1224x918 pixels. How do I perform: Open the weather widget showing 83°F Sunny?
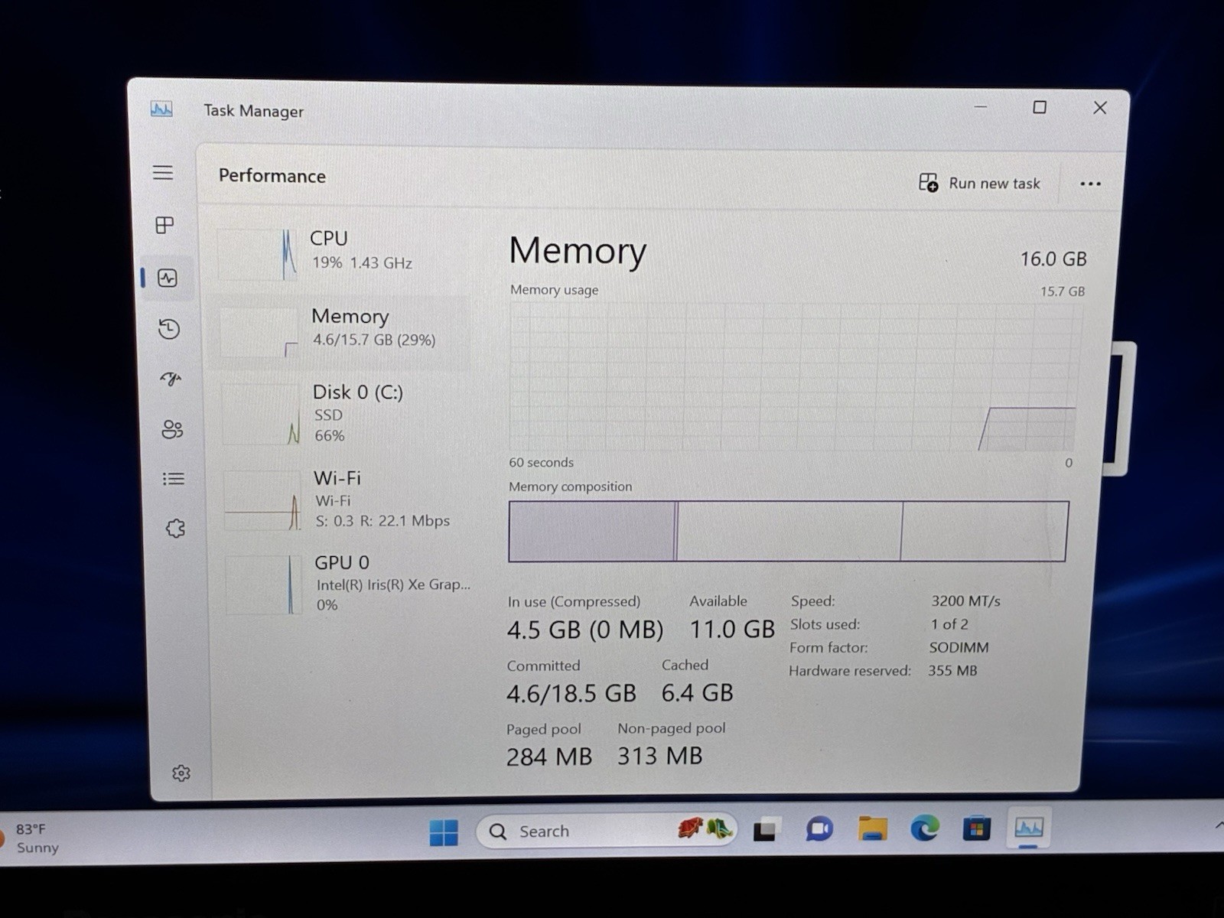pos(32,838)
